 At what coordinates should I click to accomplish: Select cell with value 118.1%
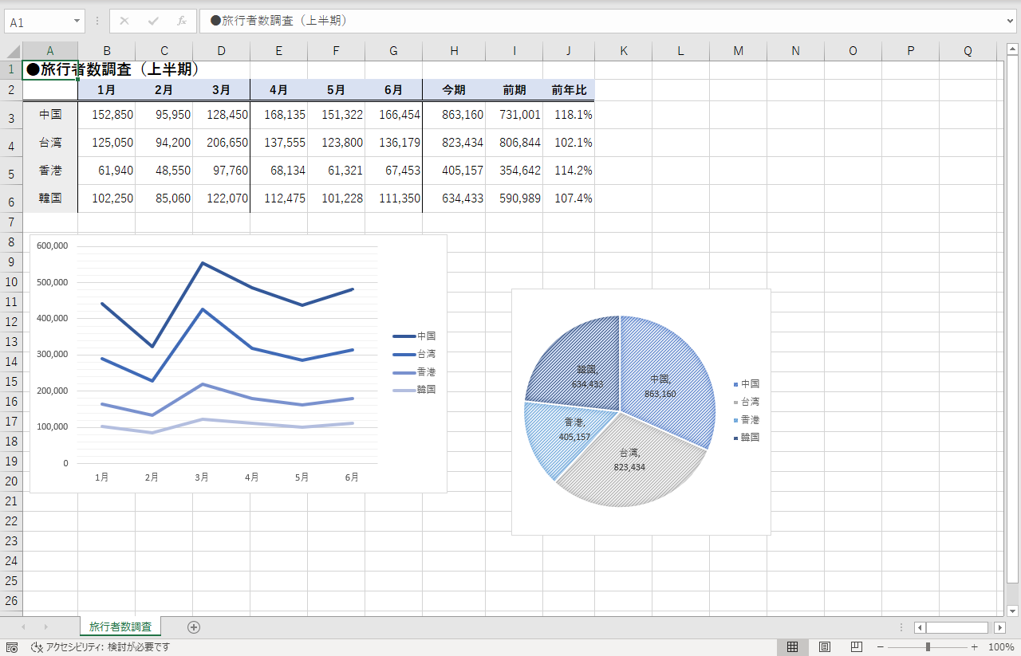point(569,114)
